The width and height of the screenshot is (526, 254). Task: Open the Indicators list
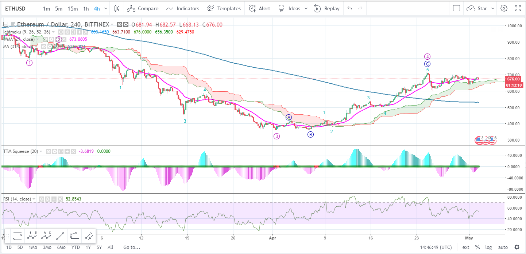click(183, 8)
